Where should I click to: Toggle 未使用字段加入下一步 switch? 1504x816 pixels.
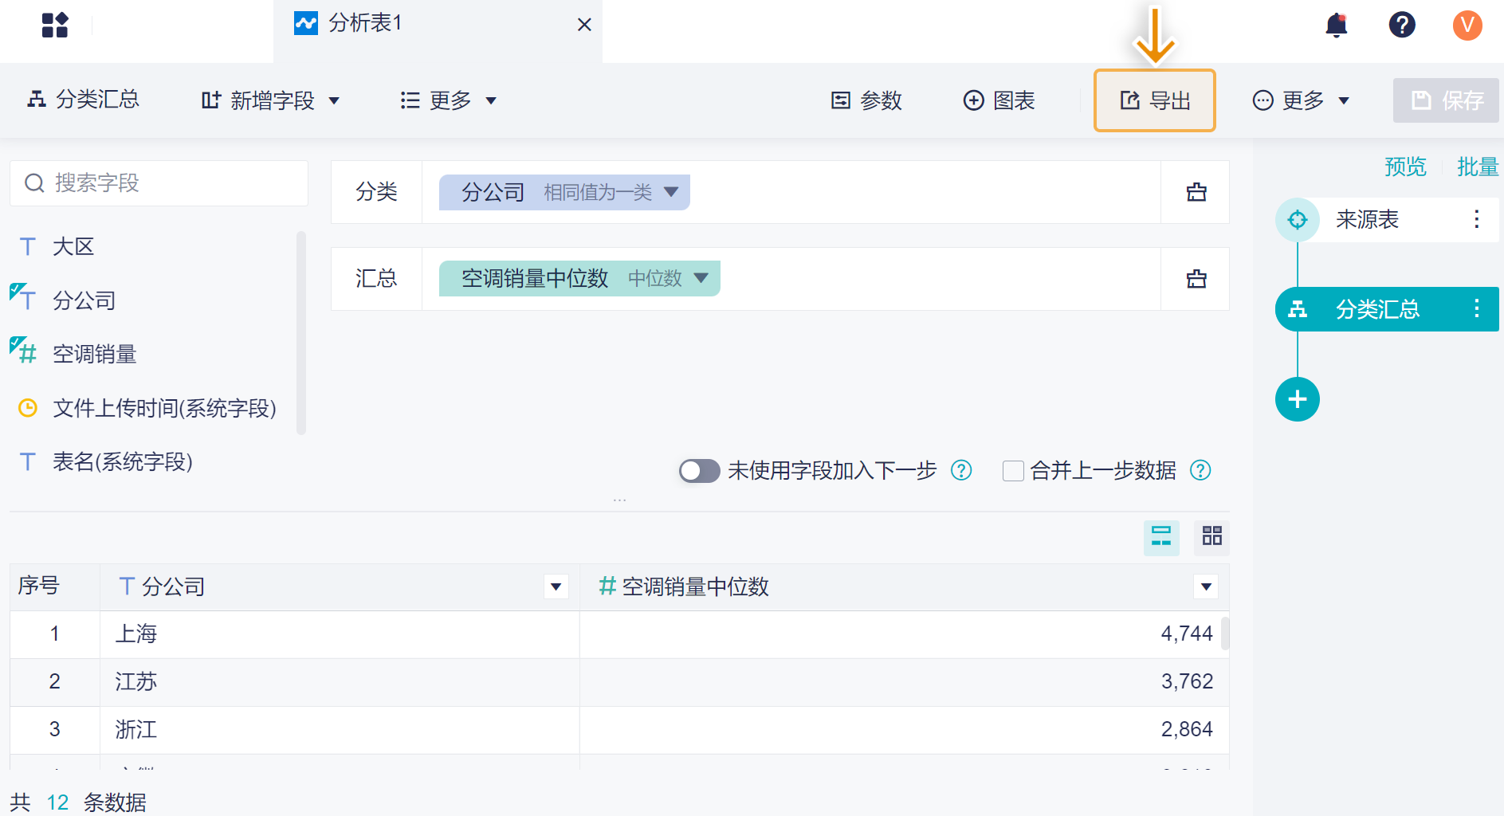(x=699, y=471)
